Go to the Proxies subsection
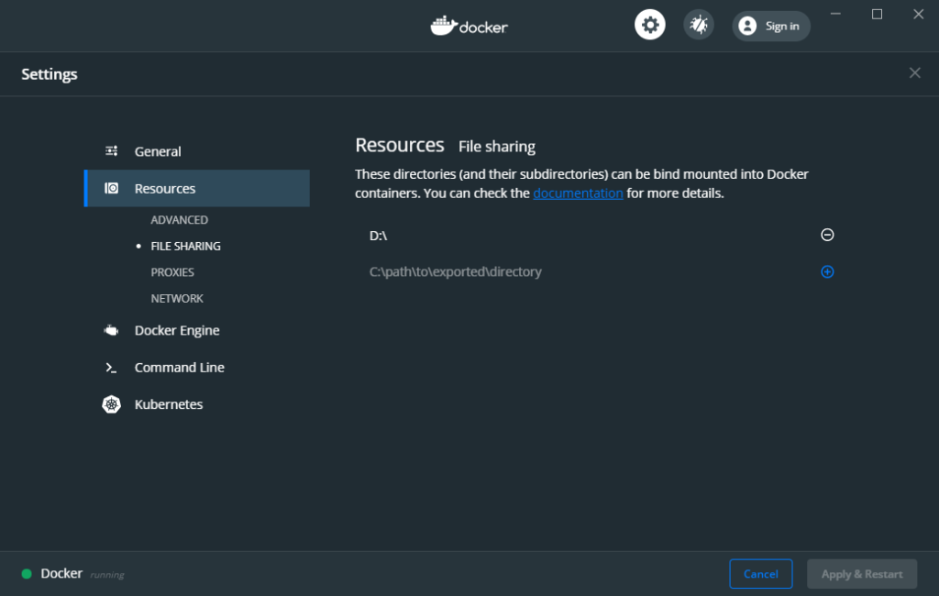 tap(172, 272)
